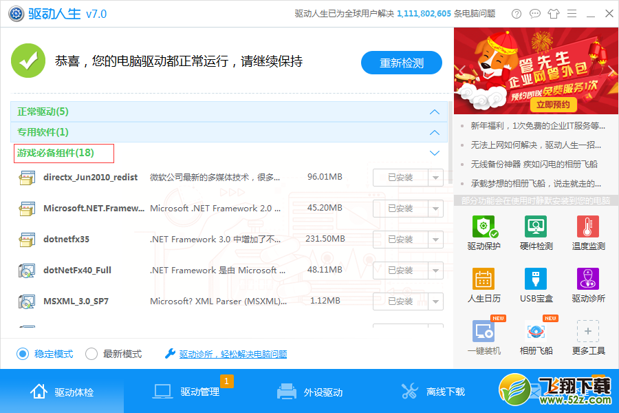
Task: Click 立即预约 button on the banner
Action: pyautogui.click(x=553, y=105)
